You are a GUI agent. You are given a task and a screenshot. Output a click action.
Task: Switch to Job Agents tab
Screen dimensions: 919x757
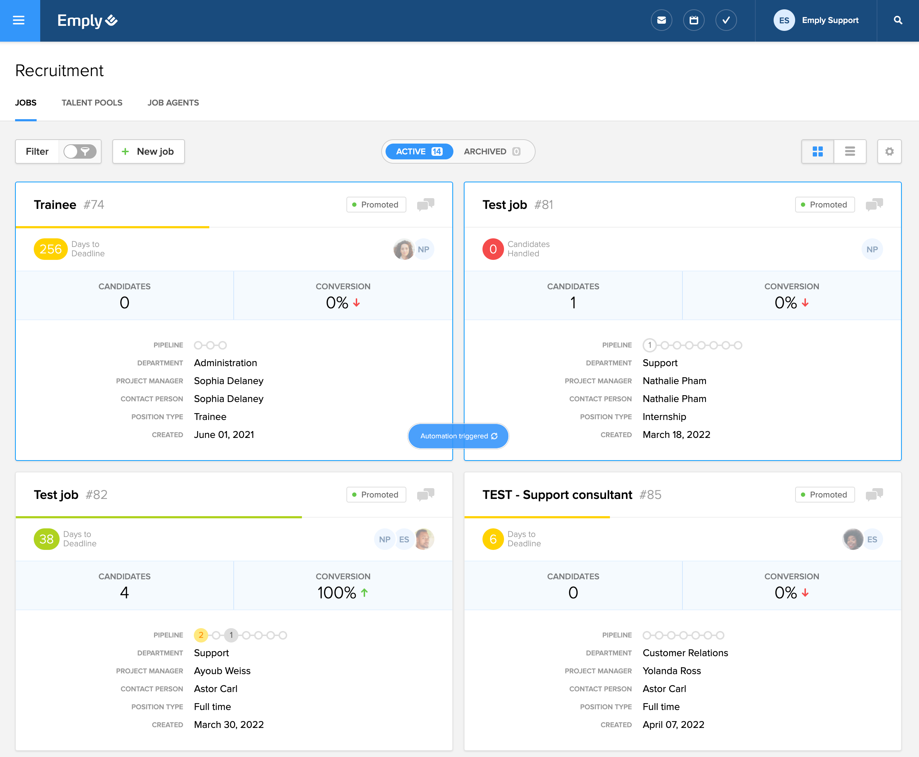click(x=173, y=102)
